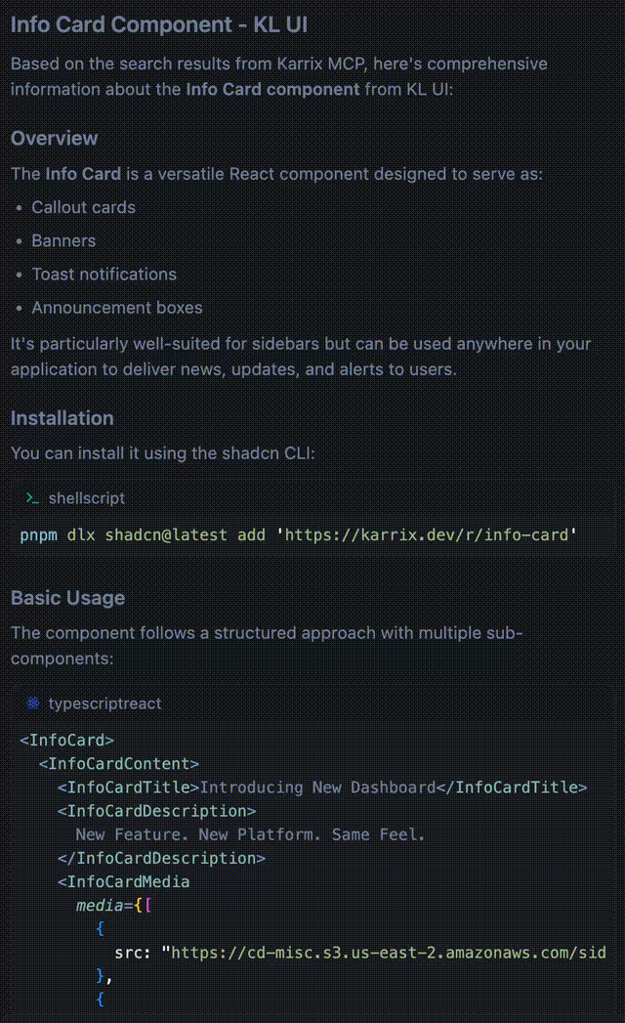Click the Toast notifications bullet item

click(x=104, y=274)
